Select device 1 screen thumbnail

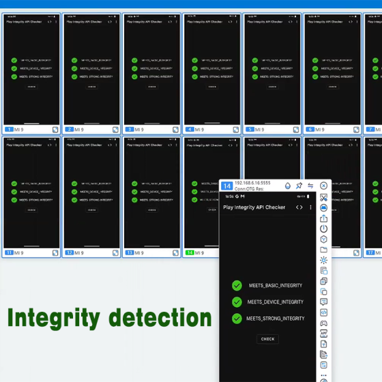point(31,70)
